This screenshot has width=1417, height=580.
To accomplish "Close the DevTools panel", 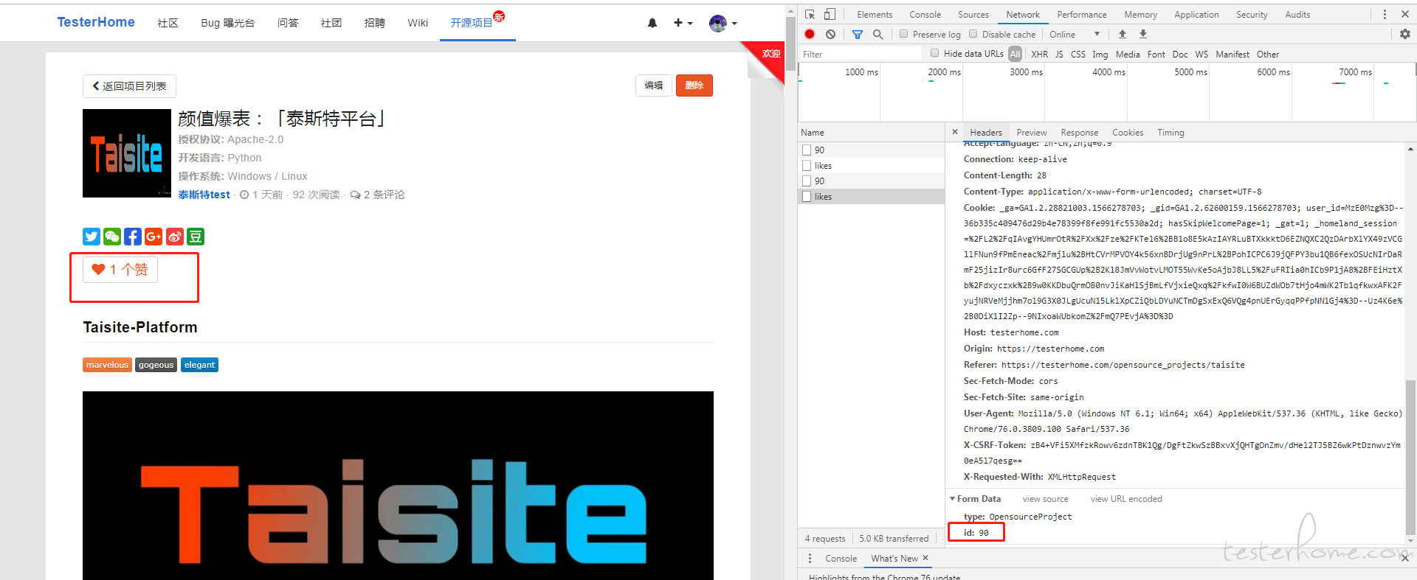I will click(1405, 15).
